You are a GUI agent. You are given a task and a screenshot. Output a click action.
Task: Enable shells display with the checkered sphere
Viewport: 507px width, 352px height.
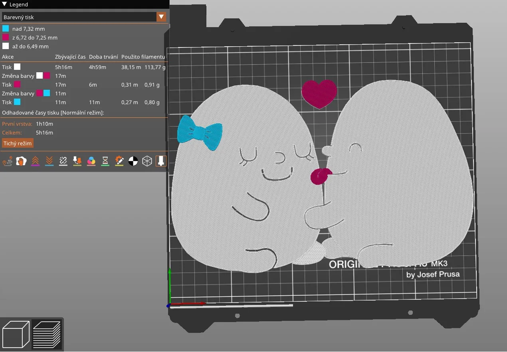pyautogui.click(x=133, y=161)
